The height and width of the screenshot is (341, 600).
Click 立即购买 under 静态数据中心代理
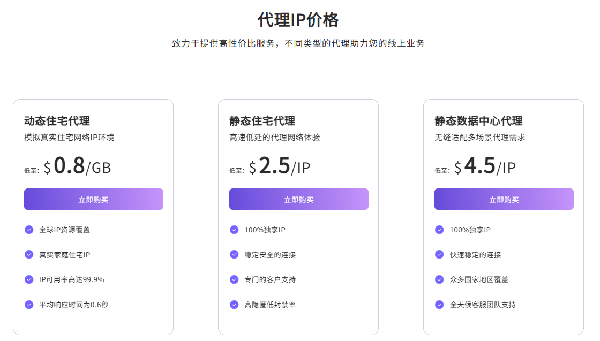pos(504,199)
